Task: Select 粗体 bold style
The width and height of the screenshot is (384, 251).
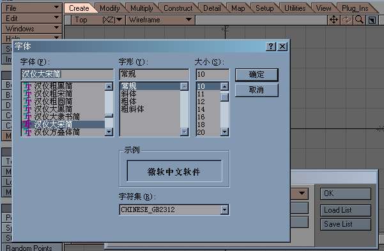Action: tap(150, 102)
